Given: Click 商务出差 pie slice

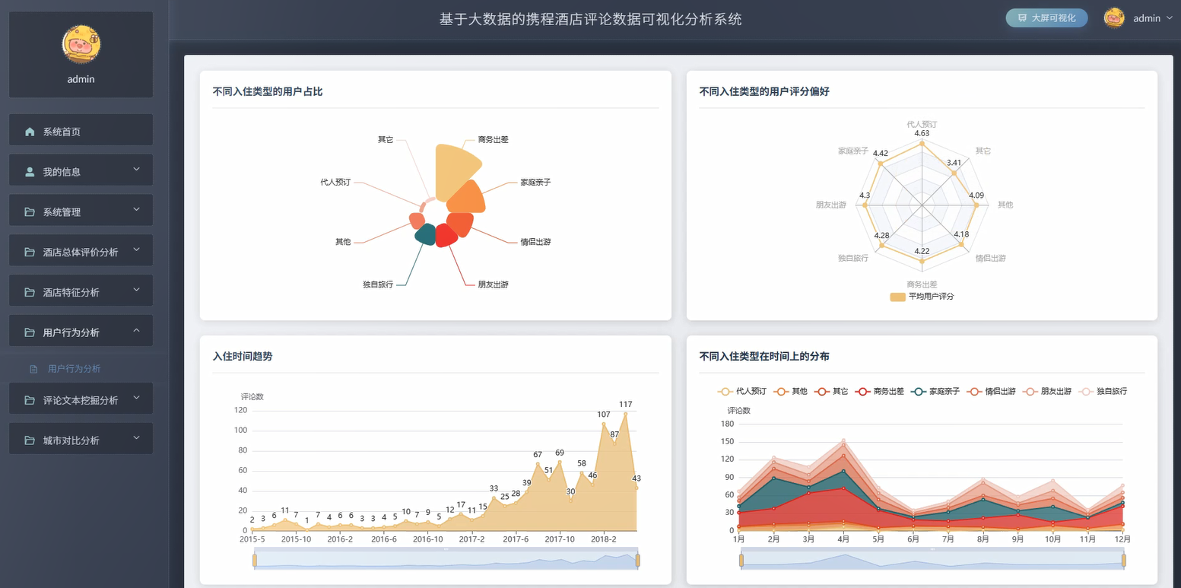Looking at the screenshot, I should (456, 172).
